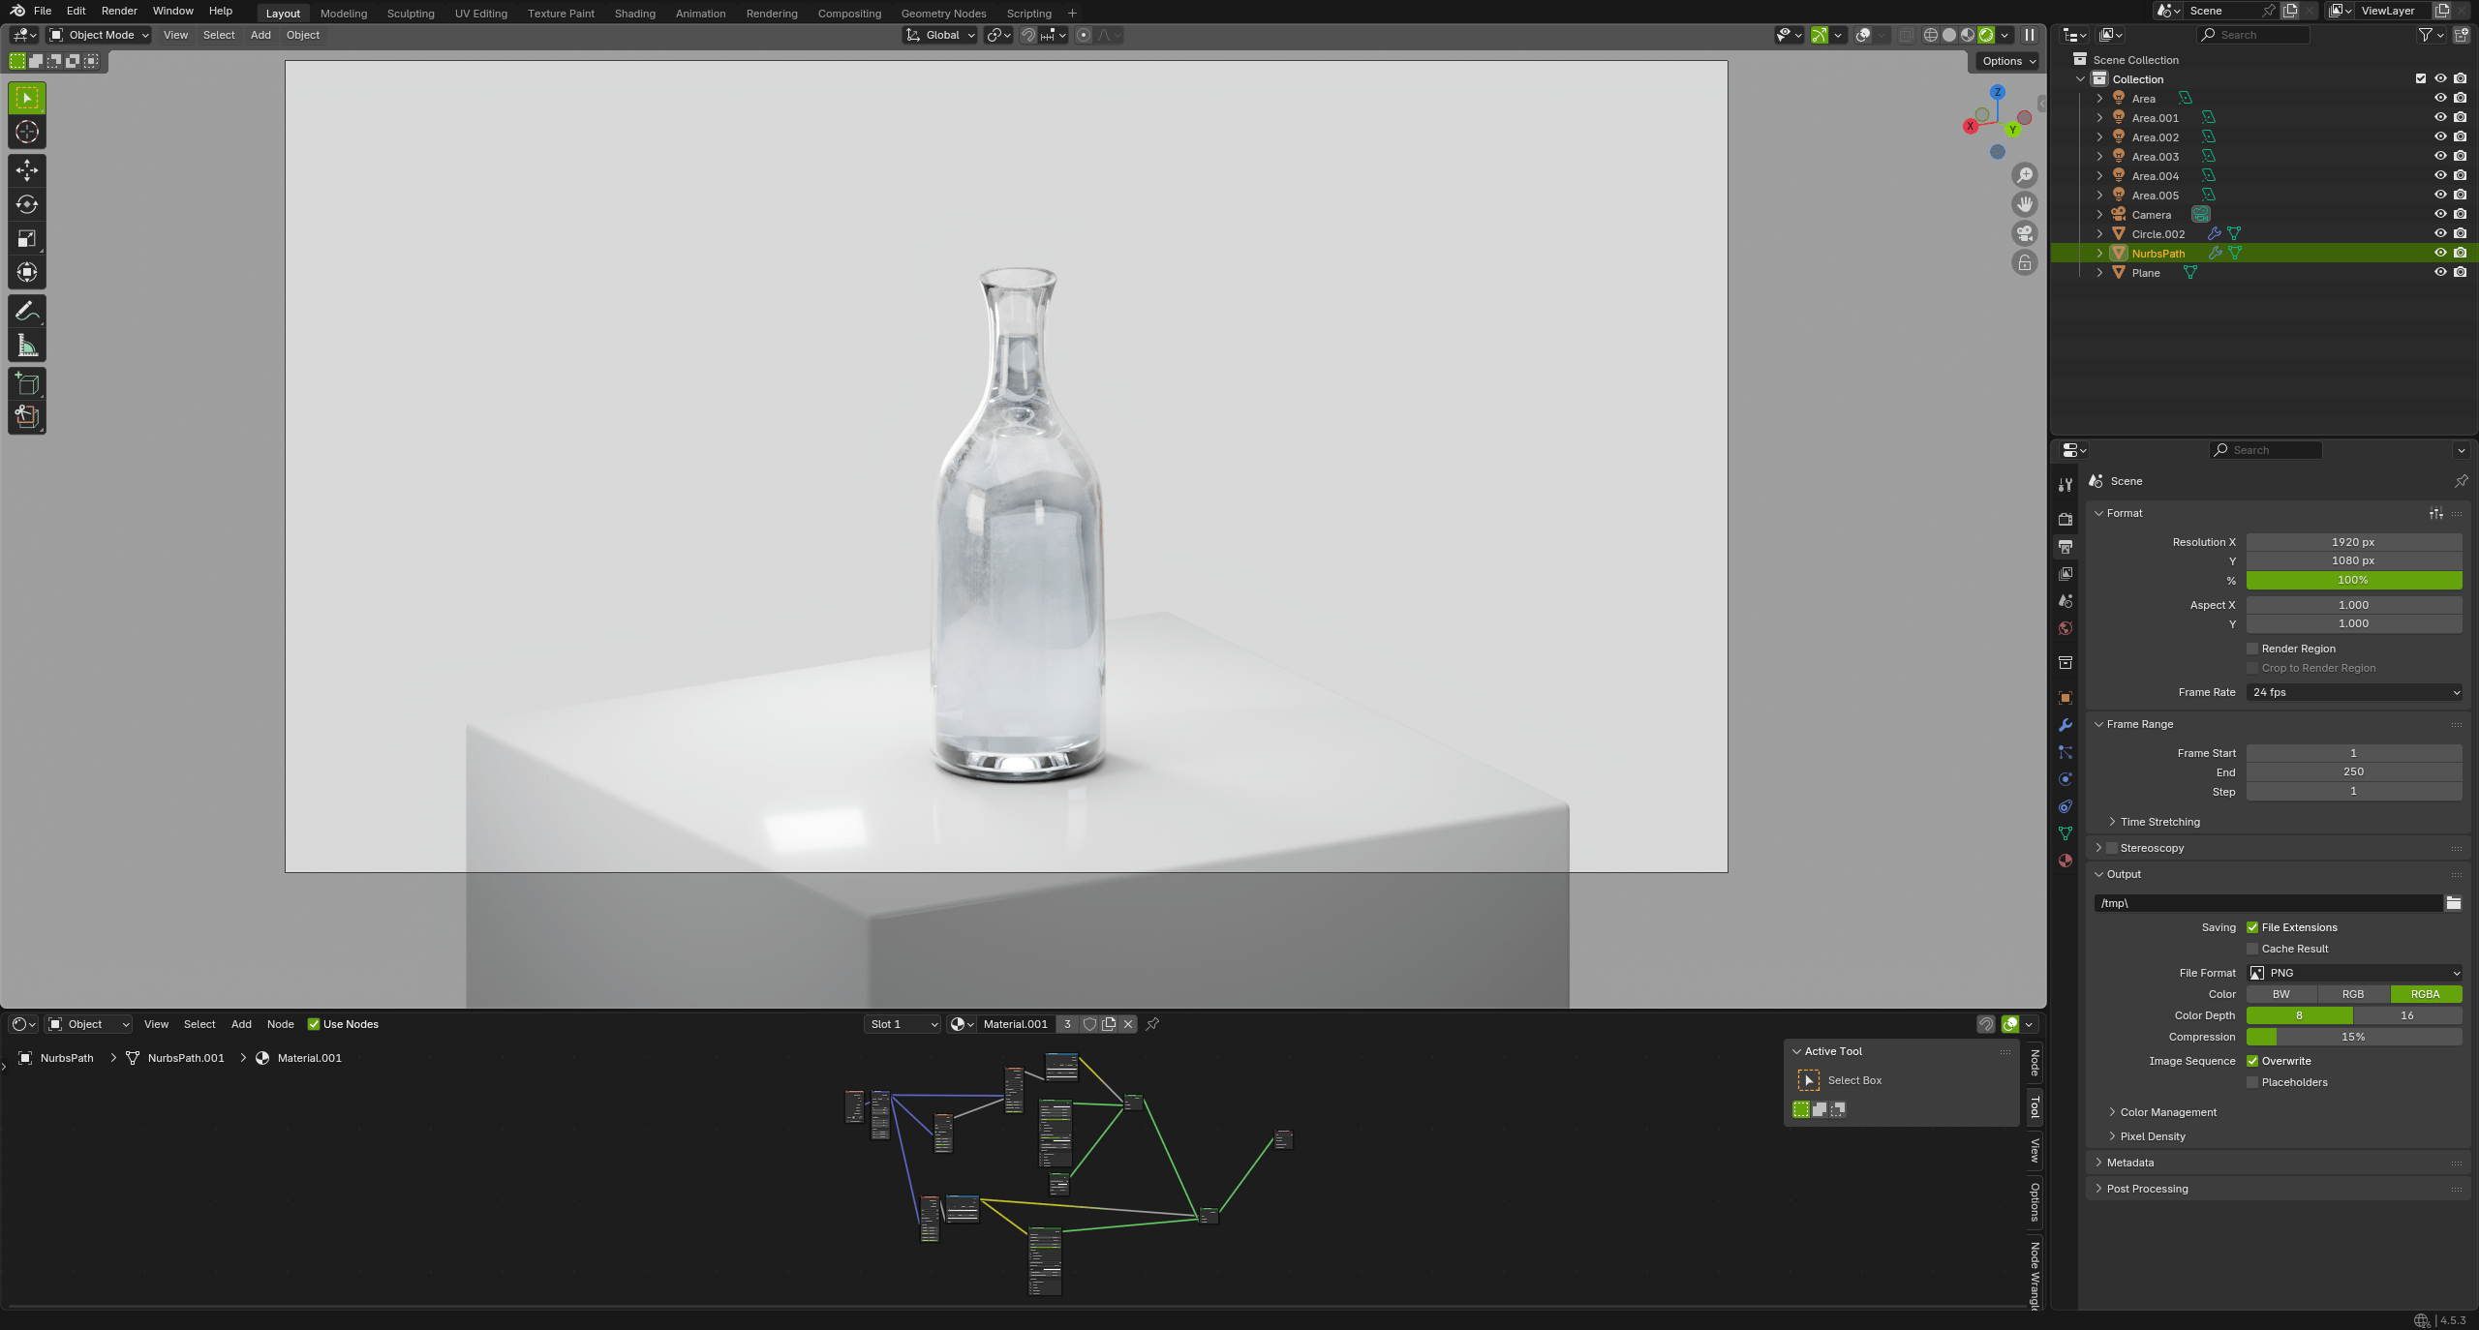The height and width of the screenshot is (1330, 2479).
Task: Select the Rotate tool
Action: click(27, 204)
